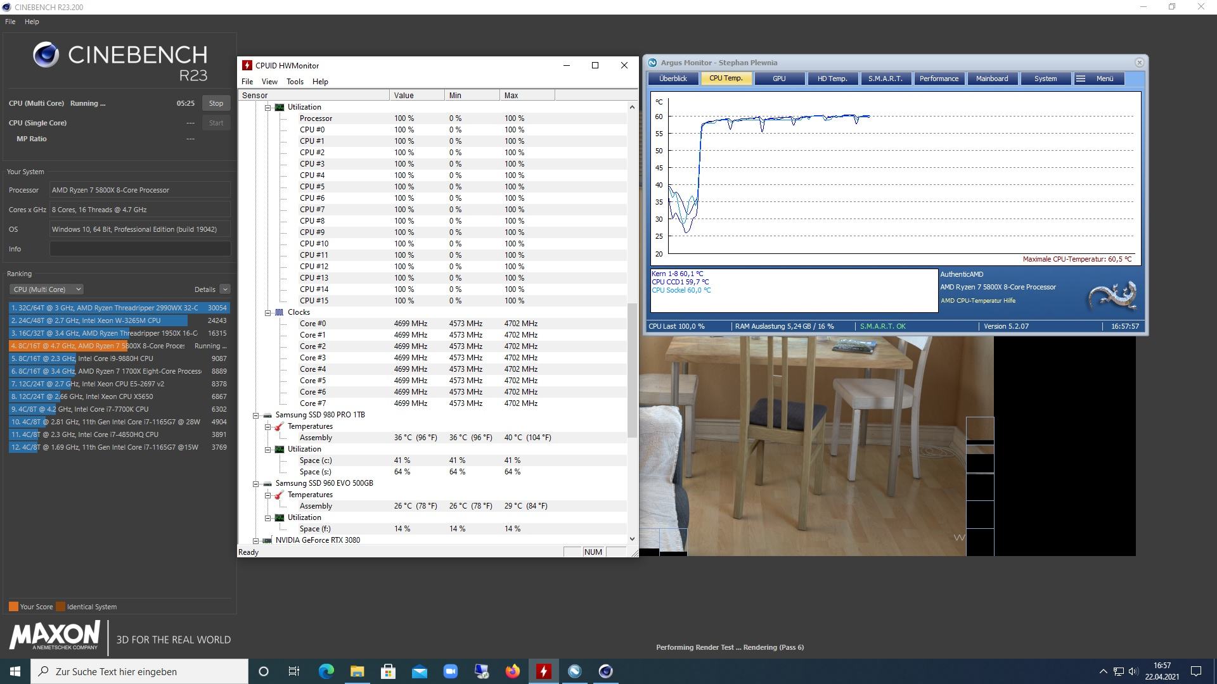Collapse Utilization under Samsung SSD 980 PRO
The image size is (1217, 684).
[x=268, y=450]
